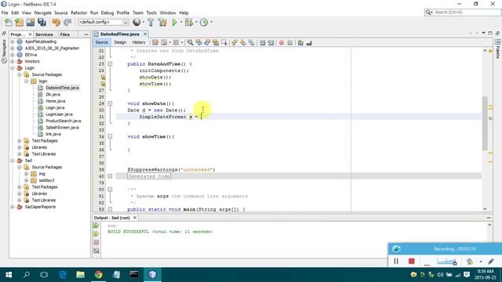502x282 pixels.
Task: Click the Clean and Build icon
Action: (x=162, y=23)
